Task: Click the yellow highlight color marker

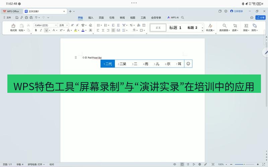Action: tap(76, 30)
